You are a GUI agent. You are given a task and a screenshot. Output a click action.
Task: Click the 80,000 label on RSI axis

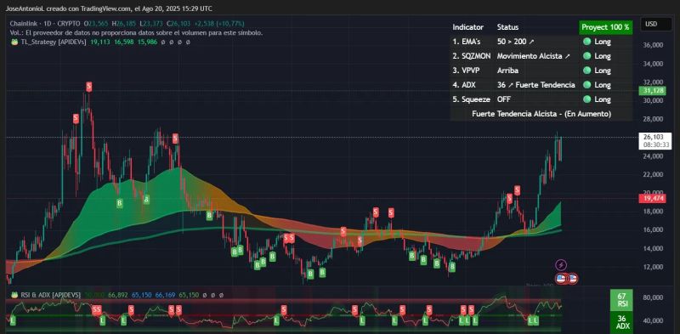[x=654, y=297]
